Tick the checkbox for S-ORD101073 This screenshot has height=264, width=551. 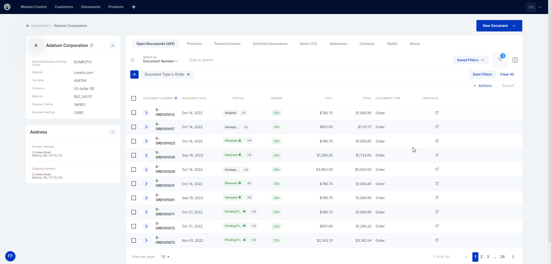tap(134, 241)
